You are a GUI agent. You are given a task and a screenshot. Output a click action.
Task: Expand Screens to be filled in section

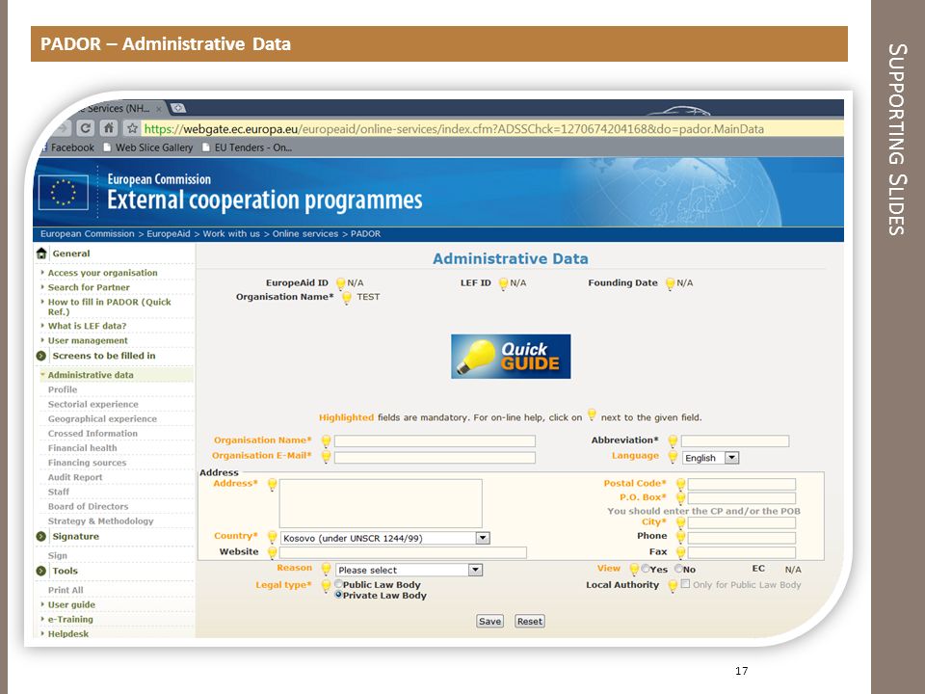tap(41, 356)
